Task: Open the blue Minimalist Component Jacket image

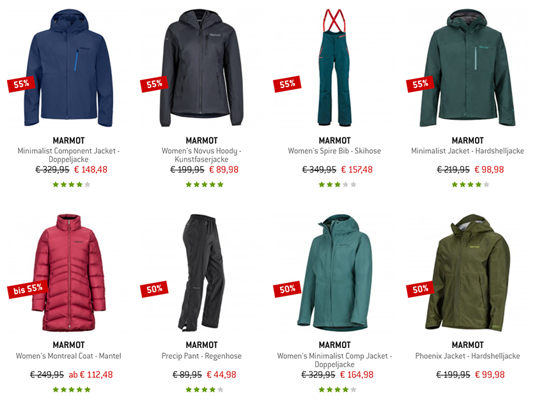Action: pos(68,68)
